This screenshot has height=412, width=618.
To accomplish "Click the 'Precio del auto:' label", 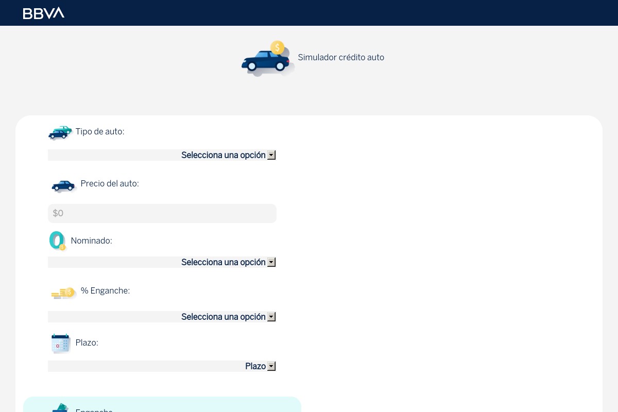I will pyautogui.click(x=110, y=183).
